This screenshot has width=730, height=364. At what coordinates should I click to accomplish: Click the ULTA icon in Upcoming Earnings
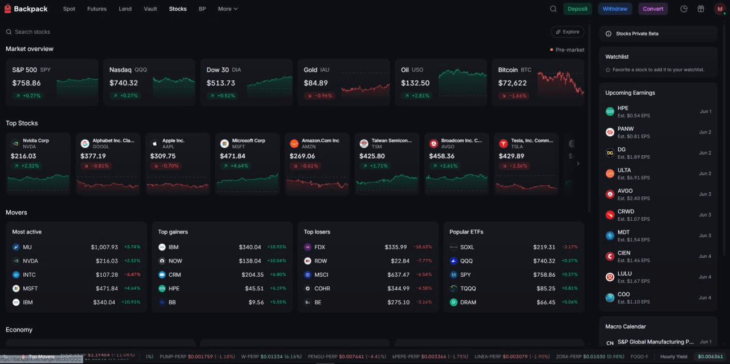610,173
